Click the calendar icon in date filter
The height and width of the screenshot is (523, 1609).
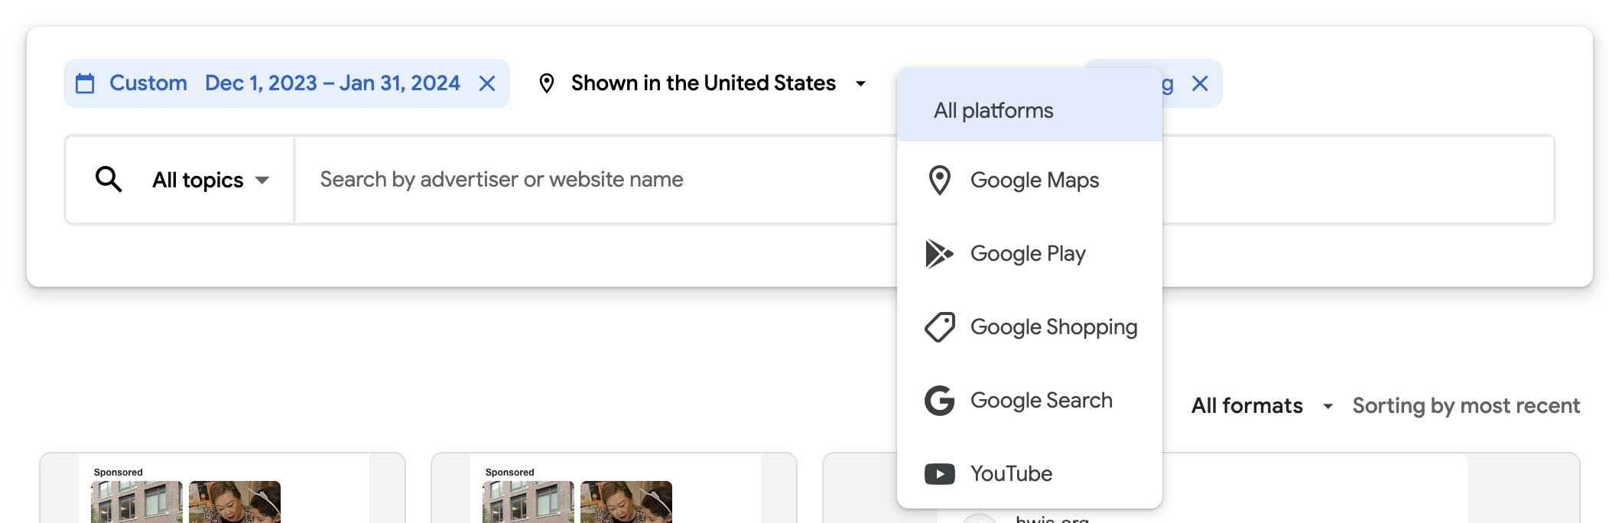tap(85, 83)
